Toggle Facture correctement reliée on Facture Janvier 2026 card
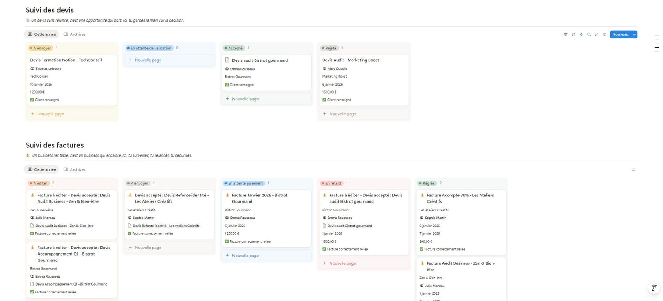Screen dimensions: 663x301 click(227, 241)
